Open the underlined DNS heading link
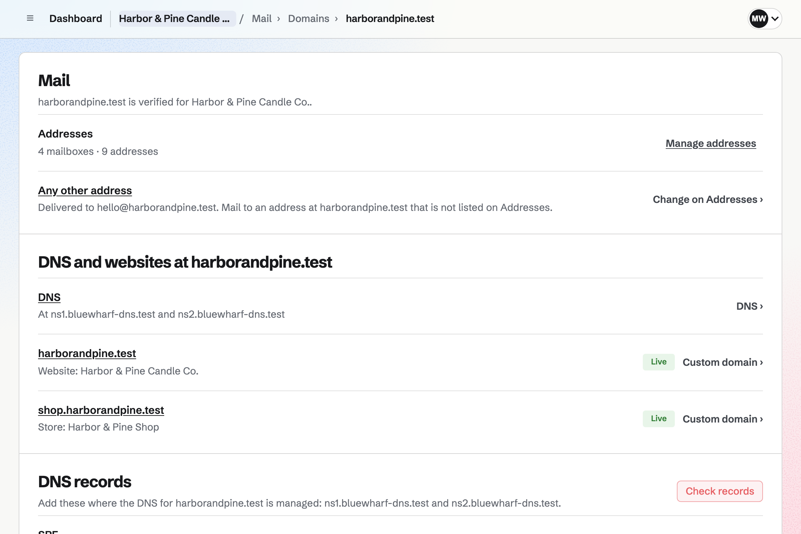The height and width of the screenshot is (534, 801). tap(49, 297)
